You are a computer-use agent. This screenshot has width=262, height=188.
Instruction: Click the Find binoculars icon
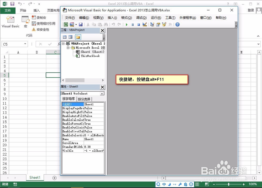106,25
